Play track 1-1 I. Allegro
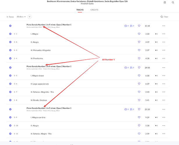The width and height of the screenshot is (179, 145). click(x=10, y=34)
